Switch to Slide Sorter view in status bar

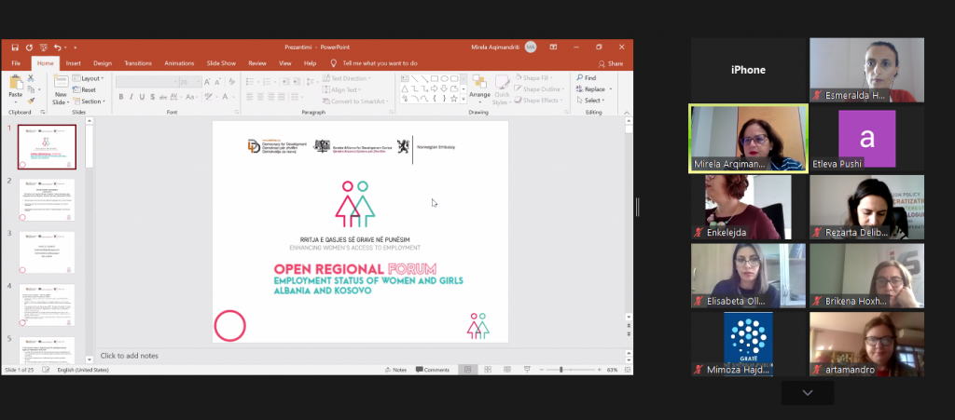click(487, 370)
